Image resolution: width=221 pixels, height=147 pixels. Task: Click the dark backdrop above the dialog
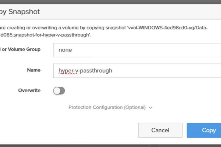click(x=110, y=2)
